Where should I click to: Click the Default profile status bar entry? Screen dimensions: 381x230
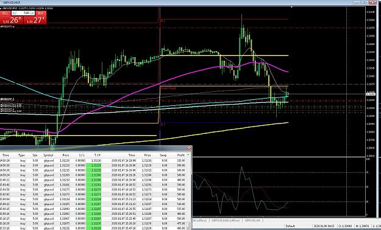[x=290, y=226]
